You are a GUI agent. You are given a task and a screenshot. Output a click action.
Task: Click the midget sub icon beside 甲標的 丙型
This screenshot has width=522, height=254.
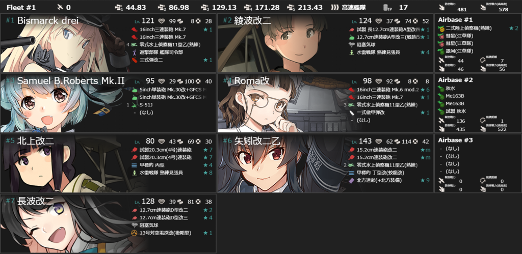pos(134,165)
